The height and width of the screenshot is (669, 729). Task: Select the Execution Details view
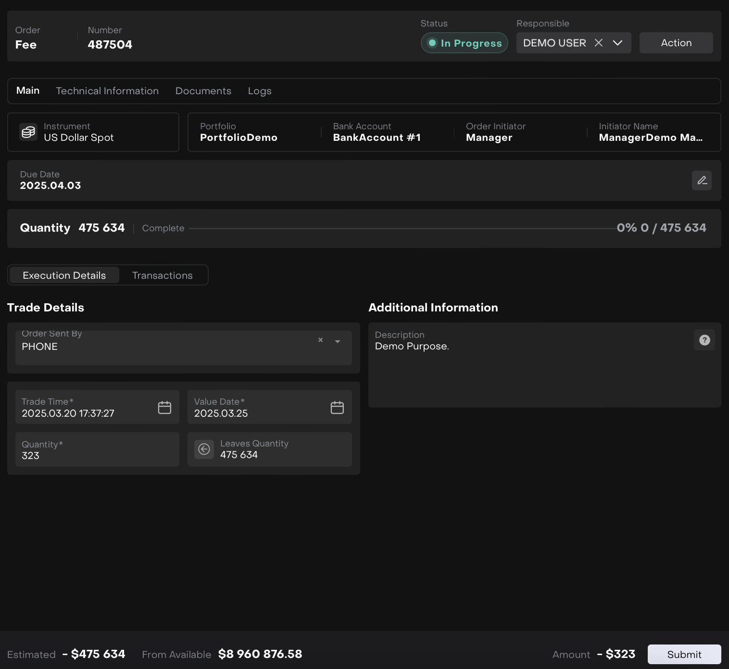point(64,275)
